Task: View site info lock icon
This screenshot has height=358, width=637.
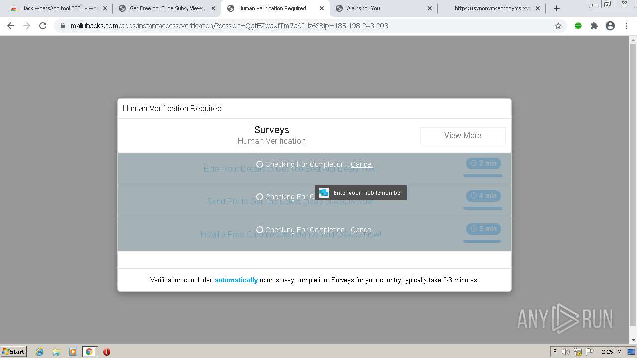Action: (x=63, y=26)
